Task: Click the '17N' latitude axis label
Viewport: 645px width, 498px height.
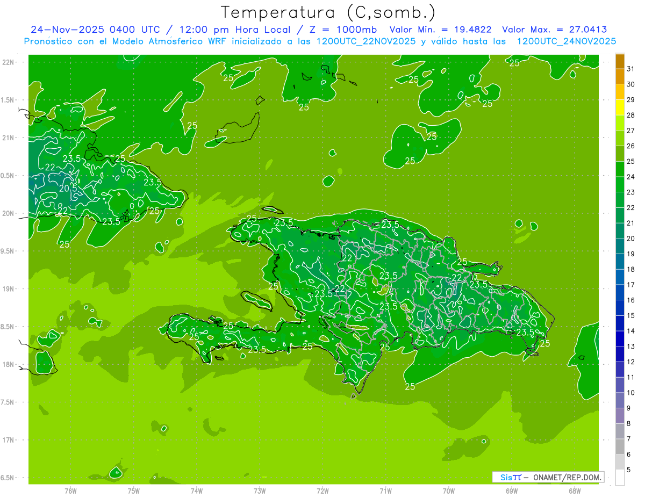Action: pyautogui.click(x=8, y=440)
